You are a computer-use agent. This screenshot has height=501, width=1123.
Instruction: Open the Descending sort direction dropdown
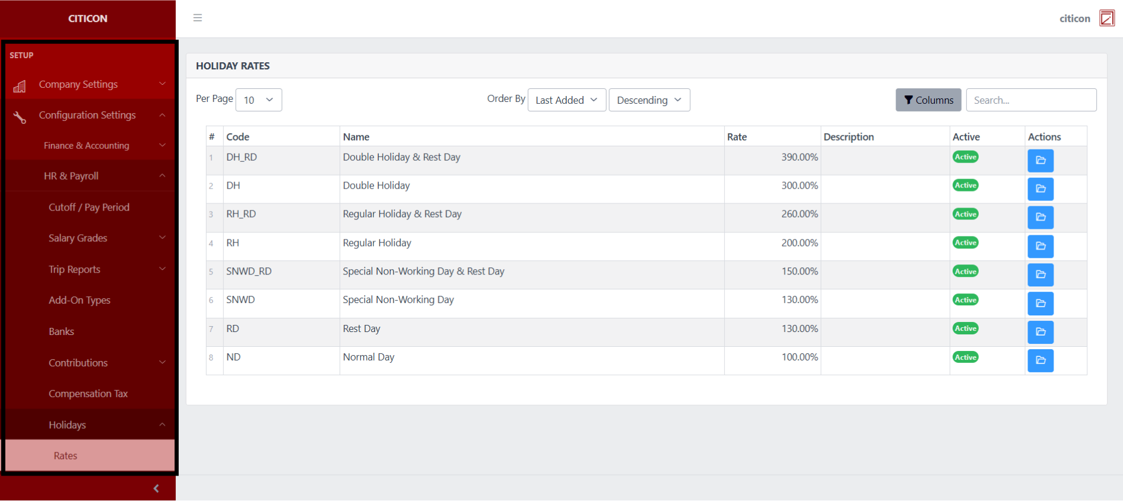[649, 100]
